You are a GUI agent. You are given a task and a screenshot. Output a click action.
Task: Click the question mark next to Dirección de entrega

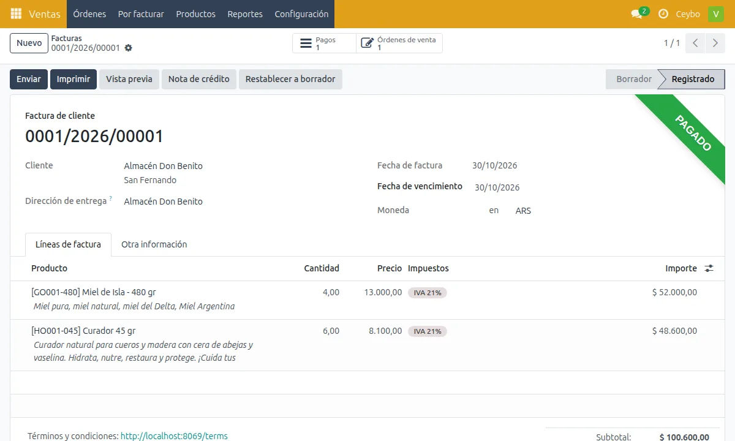pos(111,198)
